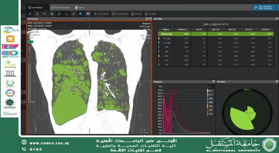Image resolution: width=279 pixels, height=153 pixels.
Task: Toggle RUL series in histogram legend
Action: [210, 98]
